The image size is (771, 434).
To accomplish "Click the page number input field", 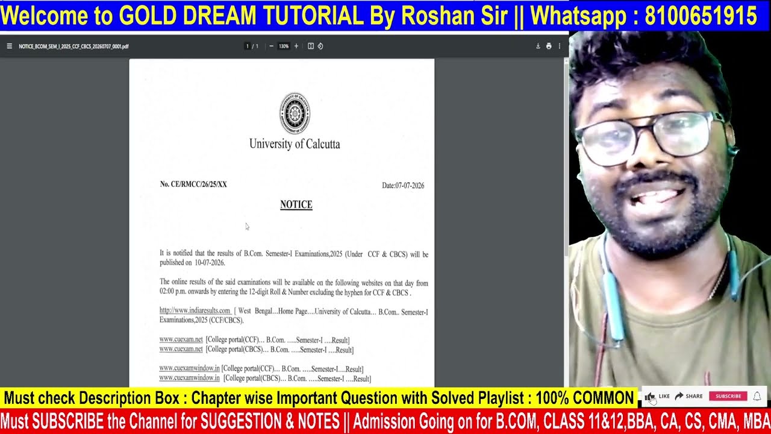I will point(247,46).
